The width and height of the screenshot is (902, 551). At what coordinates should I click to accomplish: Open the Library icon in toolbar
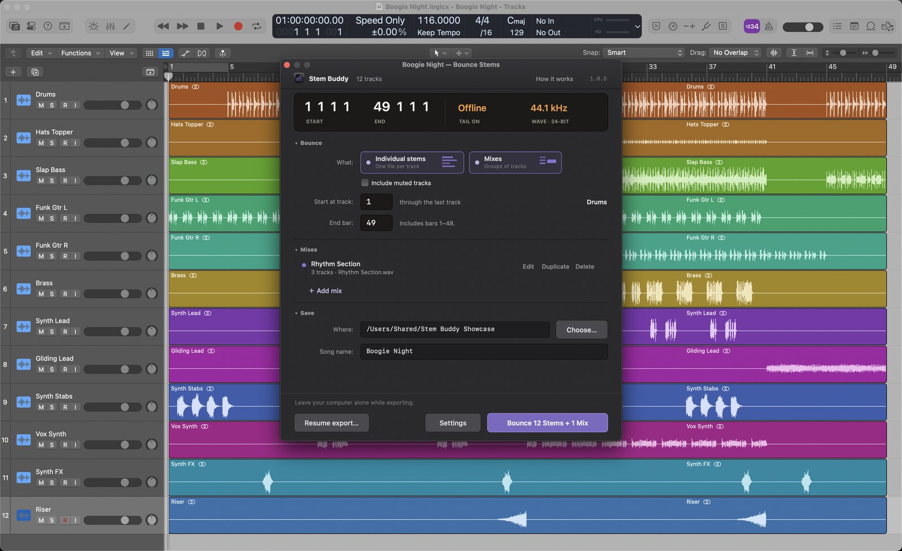(x=15, y=26)
